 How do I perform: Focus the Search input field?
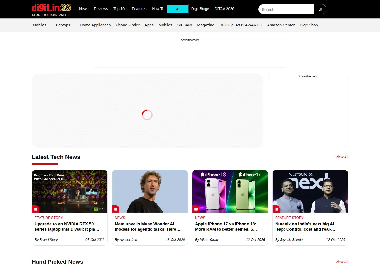(x=286, y=9)
